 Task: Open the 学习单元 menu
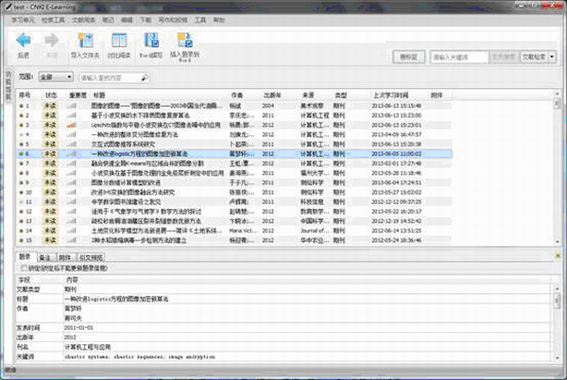pos(21,18)
